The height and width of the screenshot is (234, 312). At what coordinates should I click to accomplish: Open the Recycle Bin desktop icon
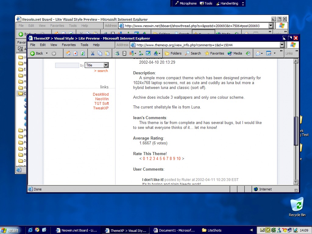click(297, 207)
